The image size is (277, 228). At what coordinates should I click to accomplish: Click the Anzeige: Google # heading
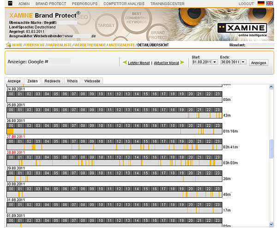28,62
